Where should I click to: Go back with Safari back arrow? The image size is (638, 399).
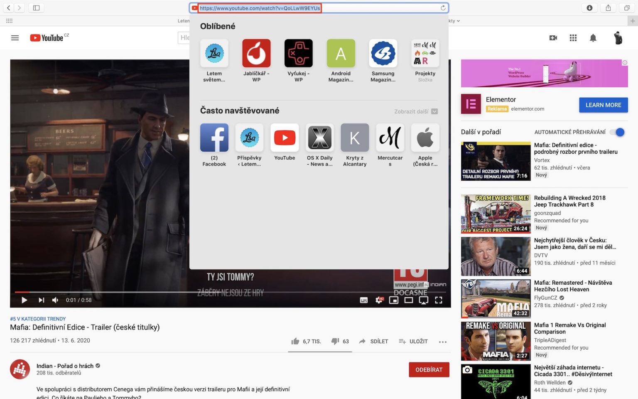coord(8,8)
